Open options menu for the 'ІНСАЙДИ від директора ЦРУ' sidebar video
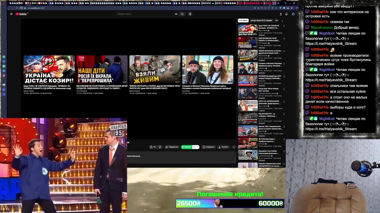380x213 pixels. coord(284,76)
